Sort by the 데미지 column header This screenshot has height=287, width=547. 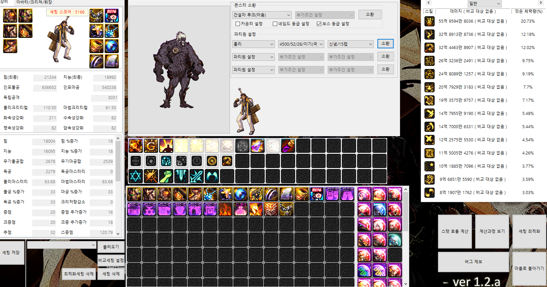click(x=473, y=11)
